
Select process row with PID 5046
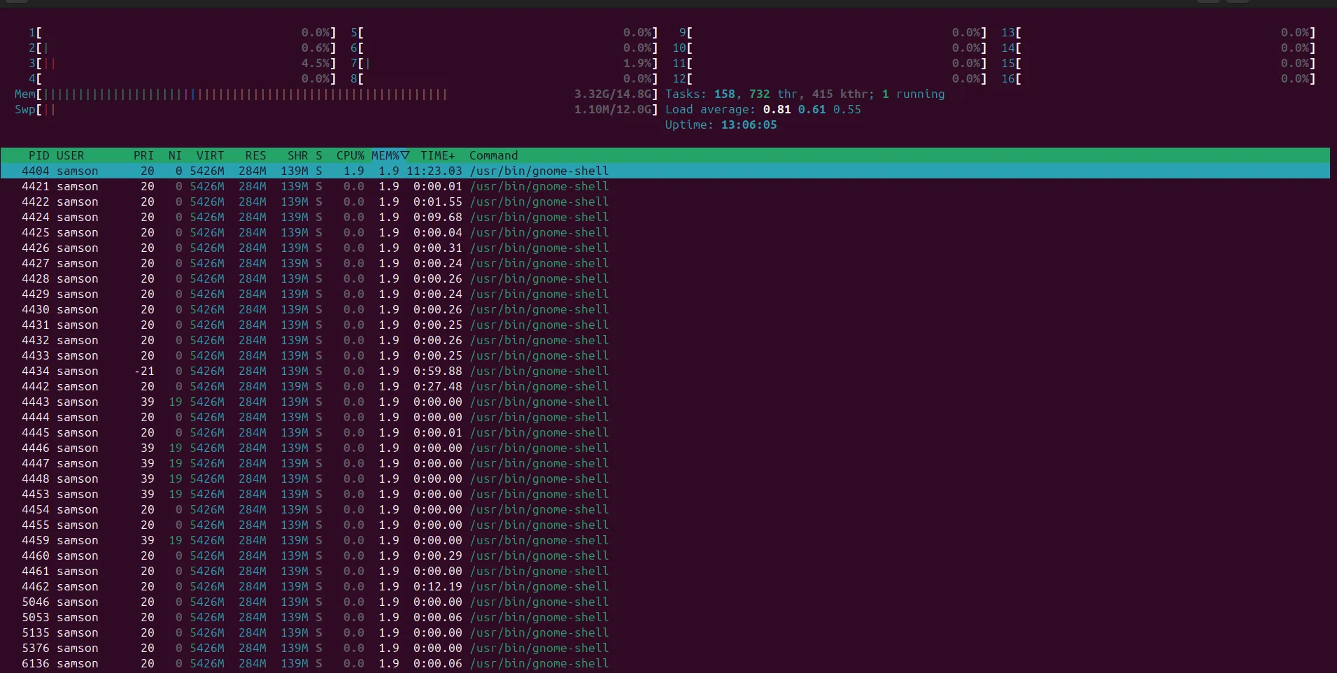coord(315,602)
